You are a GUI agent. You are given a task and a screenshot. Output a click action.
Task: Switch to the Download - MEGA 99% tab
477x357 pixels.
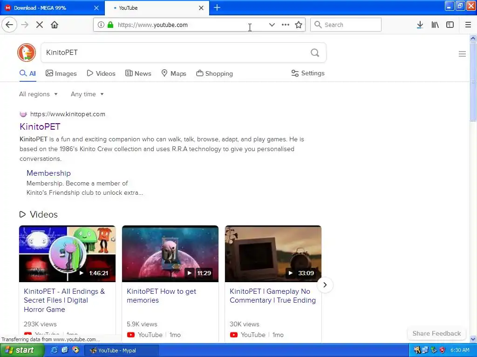pos(52,8)
